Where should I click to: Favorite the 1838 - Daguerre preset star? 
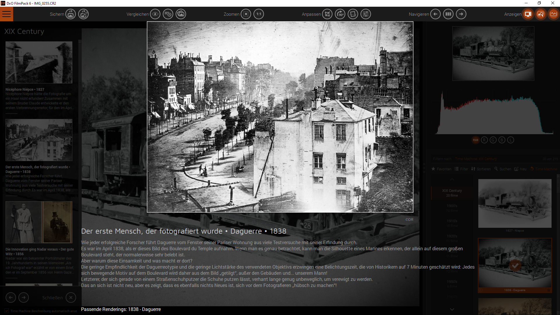pyautogui.click(x=549, y=290)
